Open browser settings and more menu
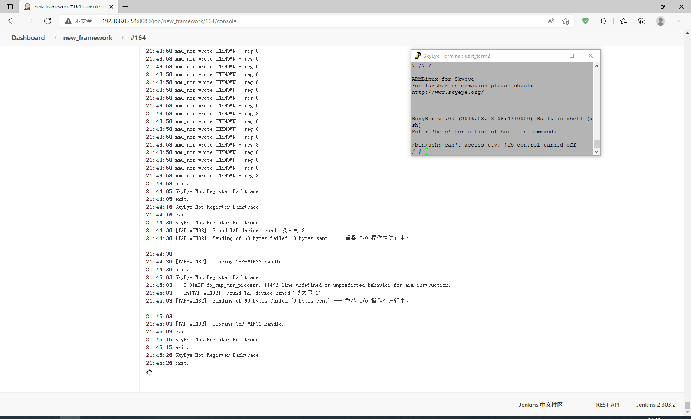The height and width of the screenshot is (419, 691). (679, 21)
